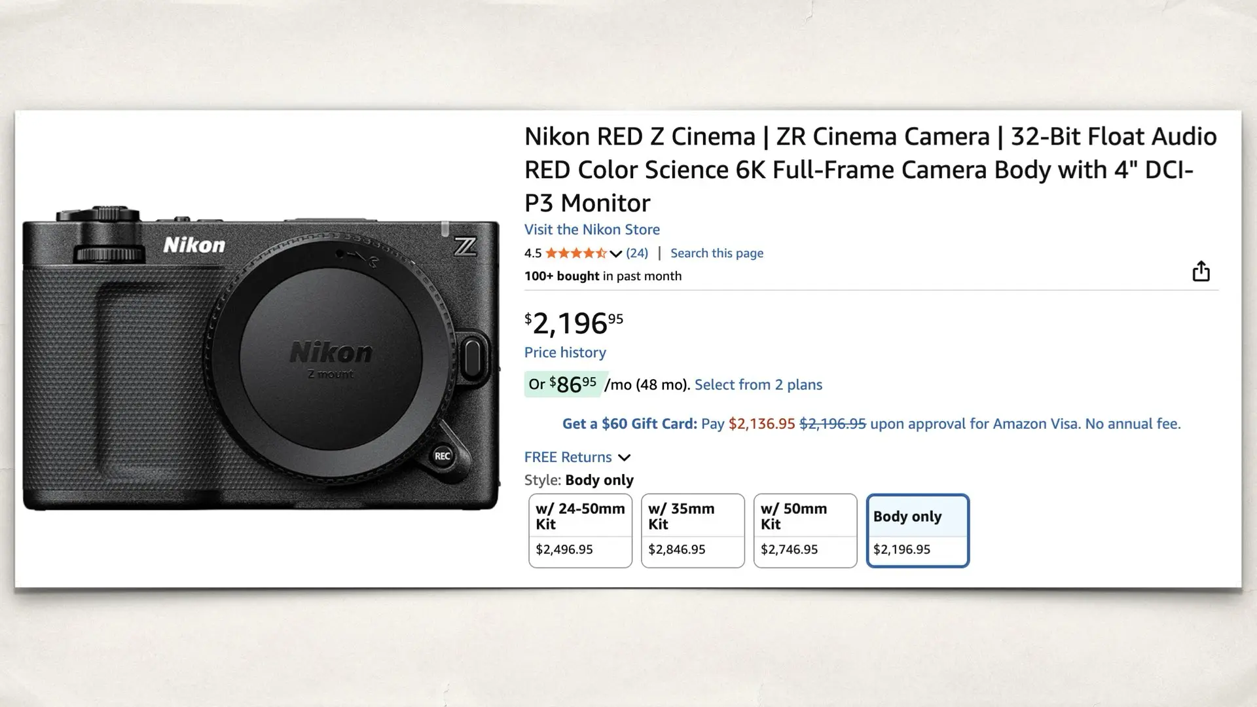The image size is (1257, 707).
Task: Open the Price history page
Action: pyautogui.click(x=564, y=352)
